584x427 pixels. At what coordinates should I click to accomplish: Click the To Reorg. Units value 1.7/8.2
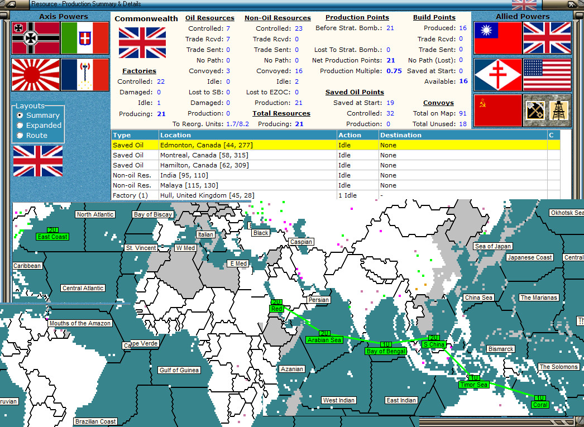click(238, 124)
